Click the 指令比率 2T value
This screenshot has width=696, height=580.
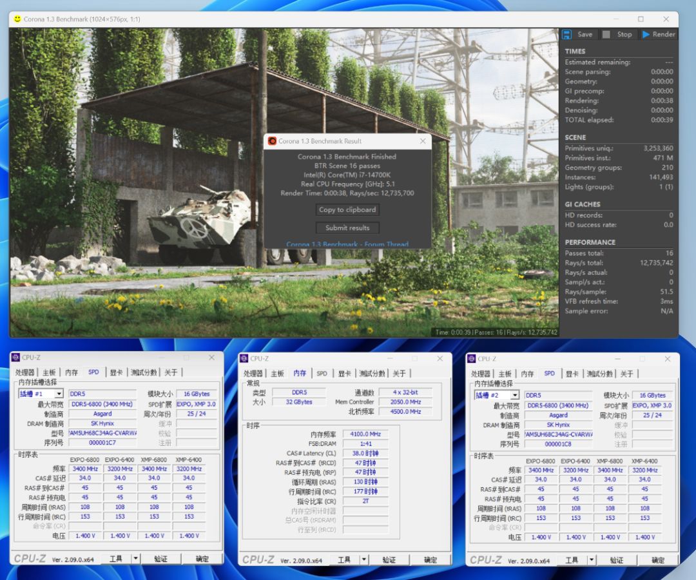(x=365, y=501)
